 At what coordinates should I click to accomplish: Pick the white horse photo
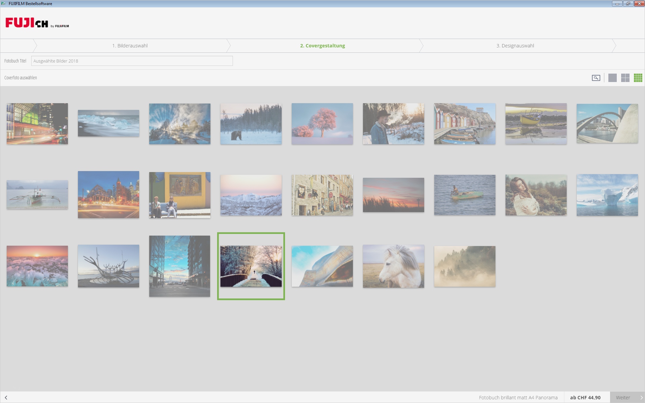click(x=394, y=266)
